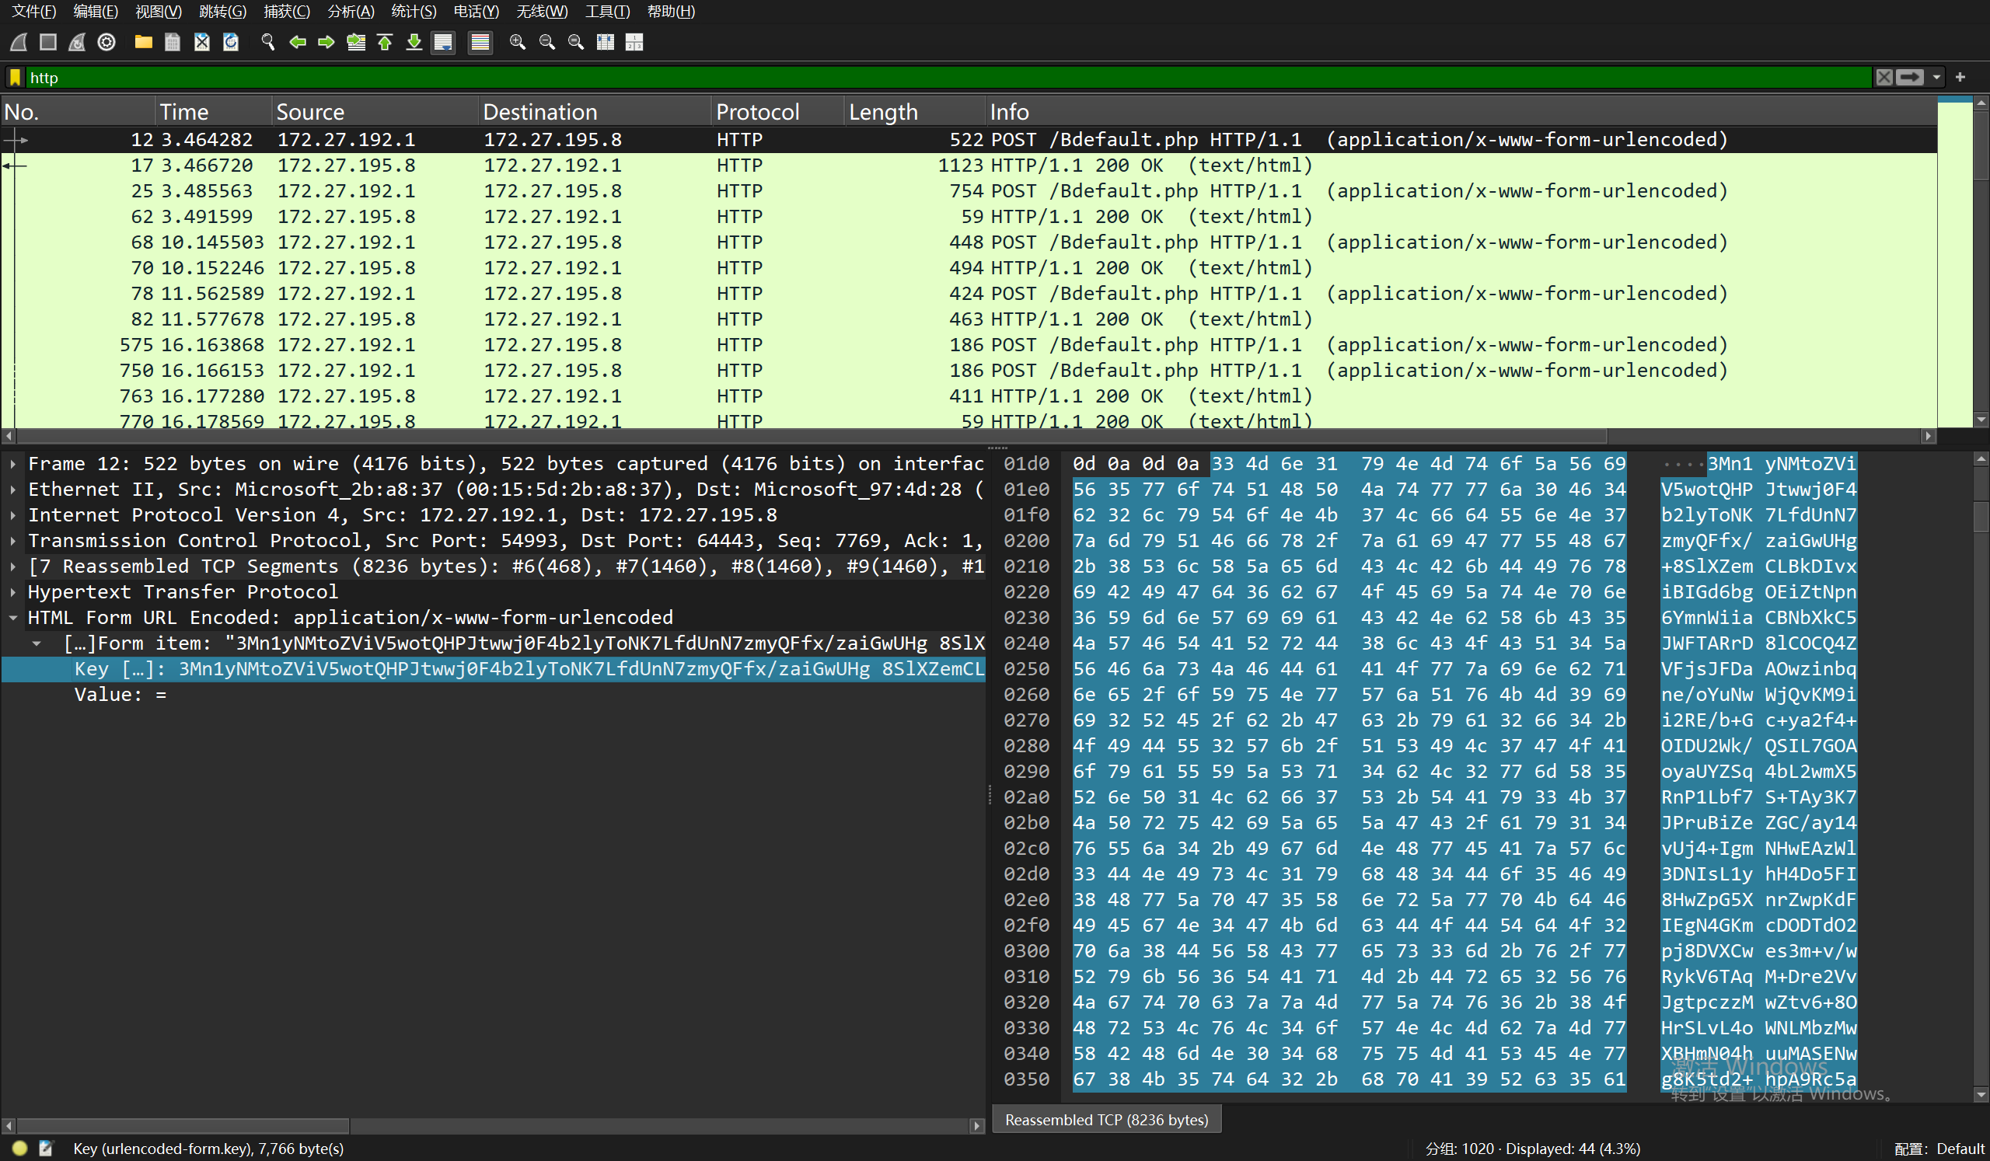Reload the current capture file

coord(231,42)
